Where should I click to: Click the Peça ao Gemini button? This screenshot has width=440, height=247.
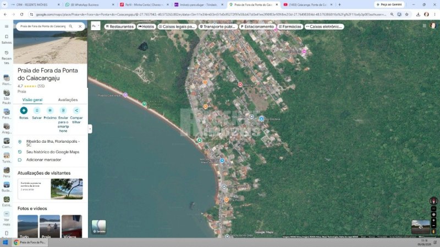(x=389, y=5)
